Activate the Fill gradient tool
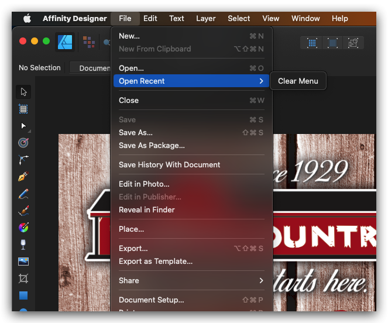Screen dimensions: 388x323 coord(23,228)
